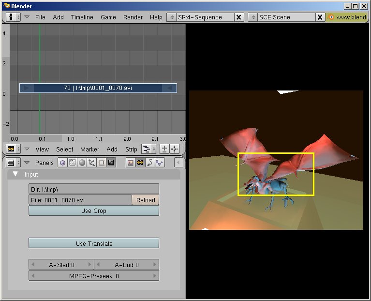371x301 pixels.
Task: Open the sequencer display mode dropdown
Action: (x=148, y=149)
